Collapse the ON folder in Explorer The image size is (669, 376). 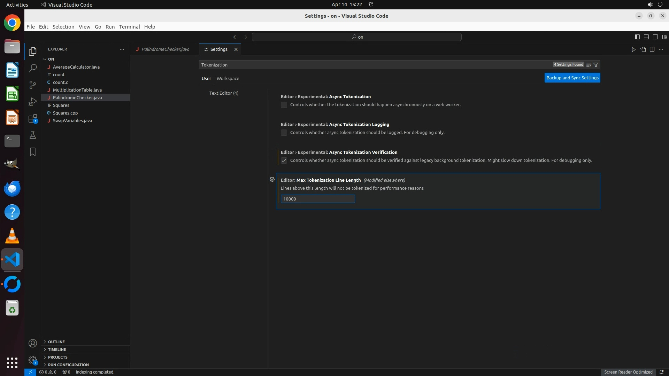tap(51, 59)
